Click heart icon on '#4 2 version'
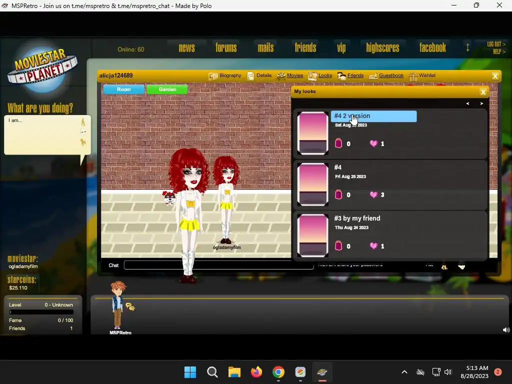The image size is (512, 384). coord(373,143)
